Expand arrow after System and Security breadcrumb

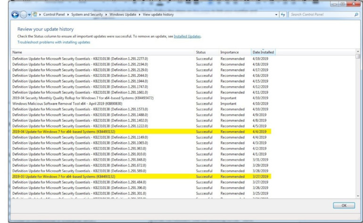(106, 15)
